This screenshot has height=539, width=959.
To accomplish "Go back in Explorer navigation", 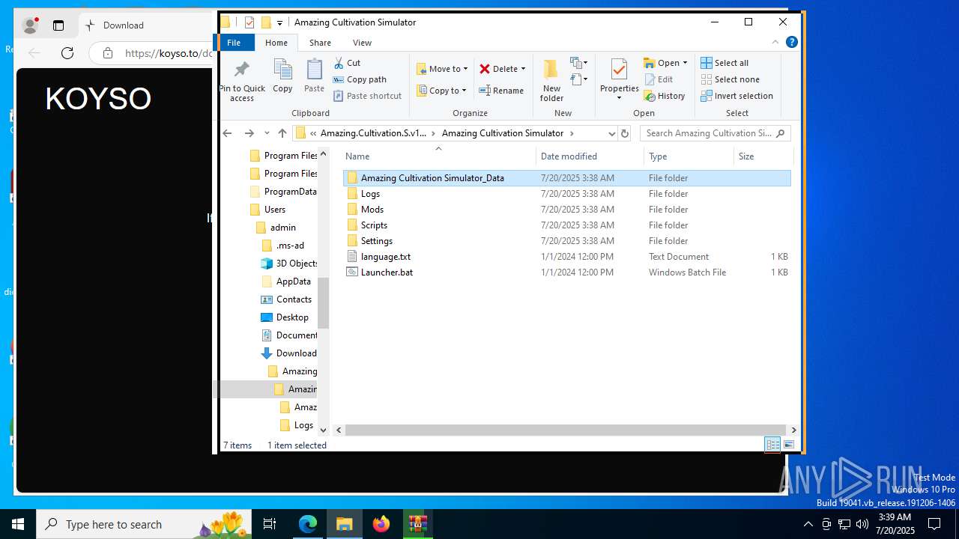I will 228,133.
